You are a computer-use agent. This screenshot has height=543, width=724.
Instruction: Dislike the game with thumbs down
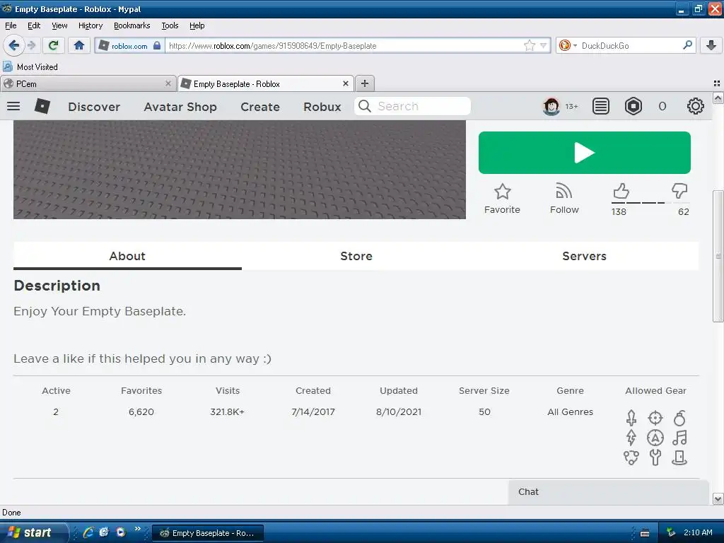point(679,190)
